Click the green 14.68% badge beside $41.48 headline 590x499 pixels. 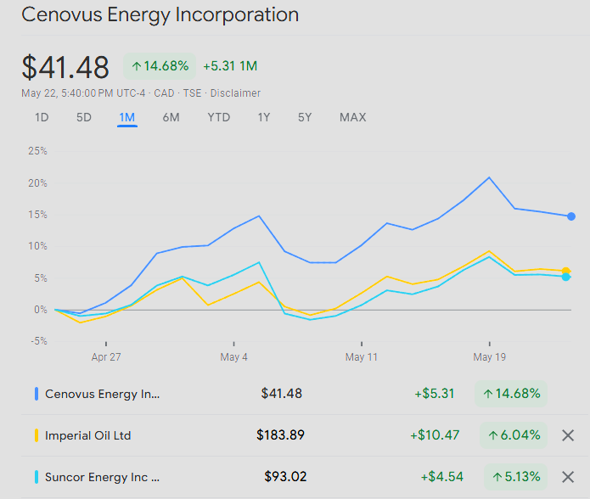click(x=160, y=66)
